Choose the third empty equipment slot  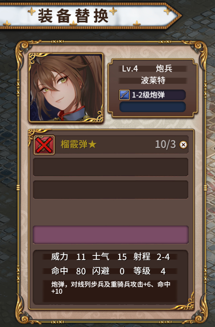pyautogui.click(x=111, y=189)
